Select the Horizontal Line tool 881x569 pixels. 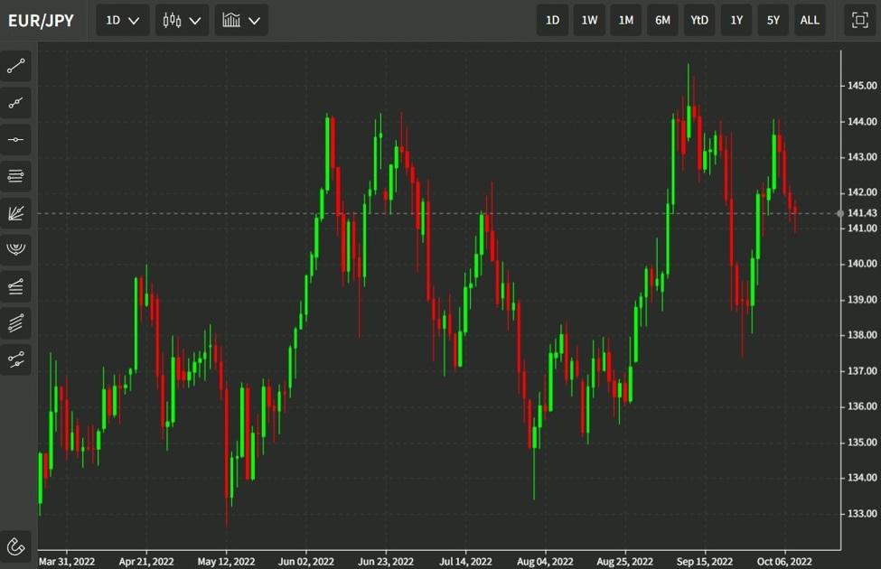point(15,138)
